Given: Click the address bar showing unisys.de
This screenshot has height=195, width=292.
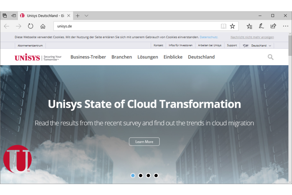Looking at the screenshot, I should tap(136, 26).
